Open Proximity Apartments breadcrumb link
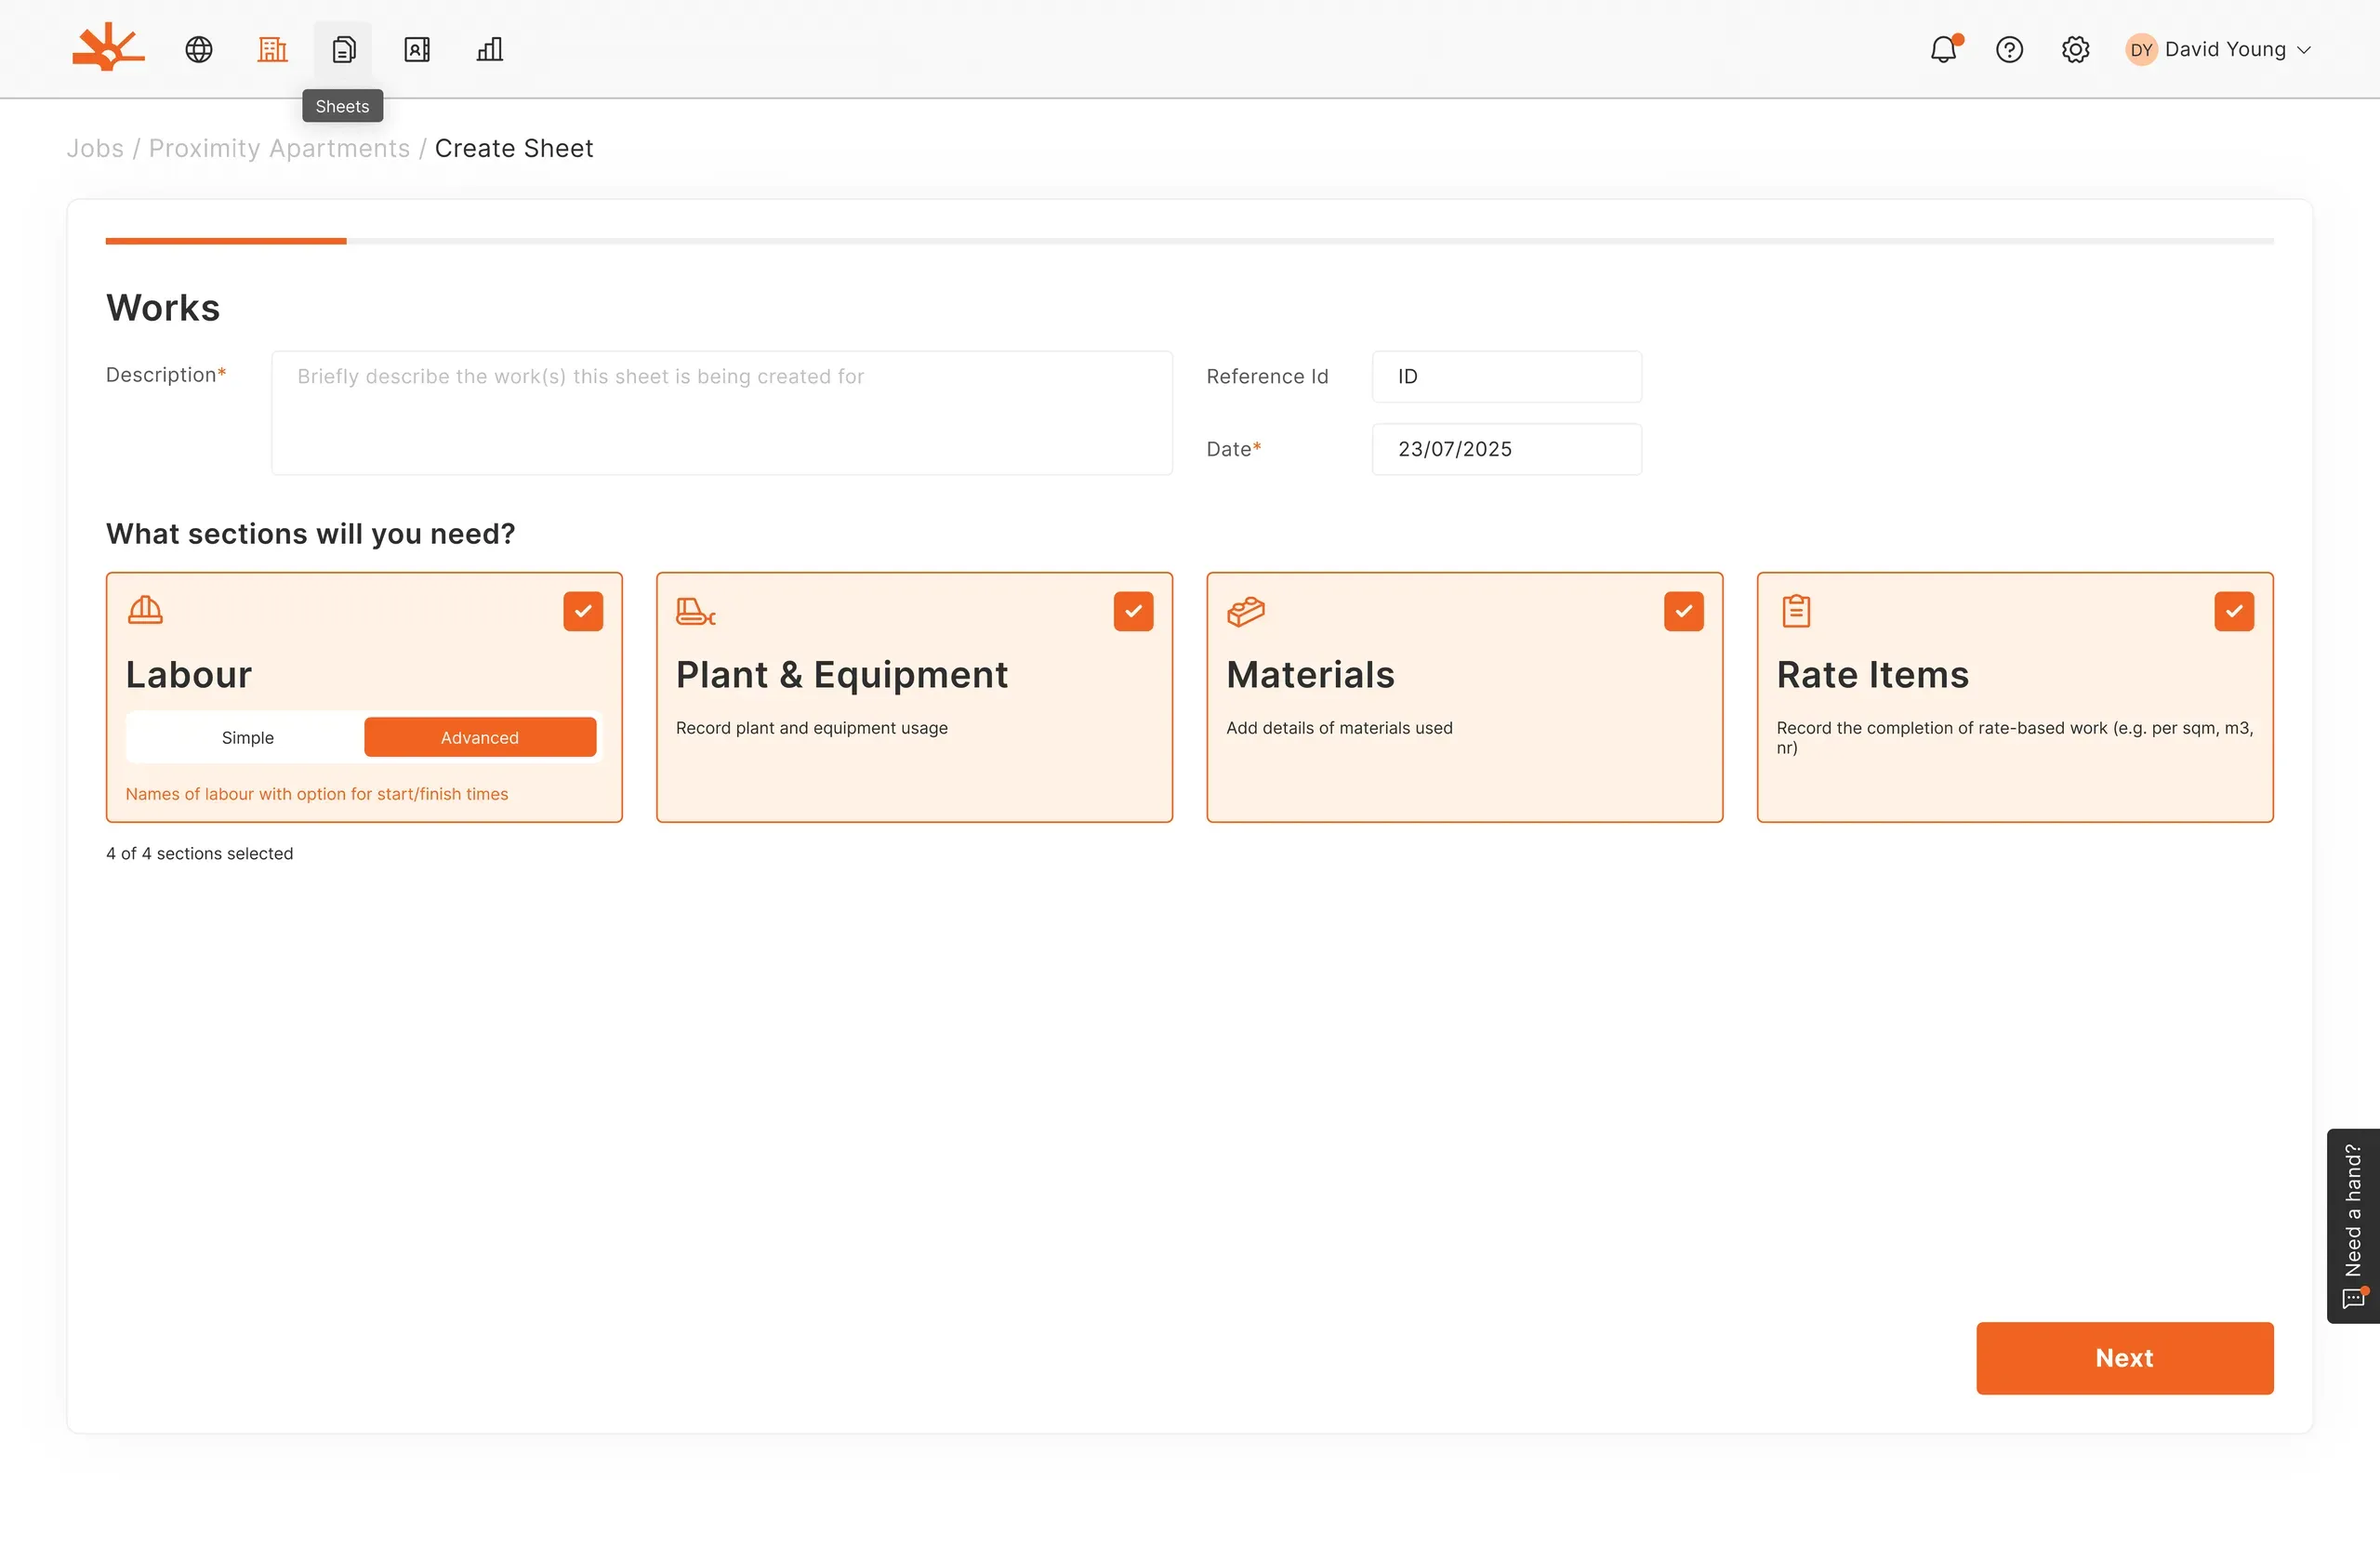Viewport: 2380px width, 1560px height. [279, 148]
